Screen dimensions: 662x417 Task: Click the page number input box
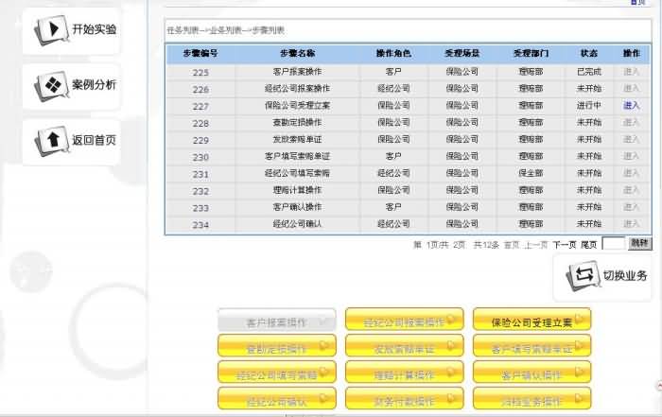pyautogui.click(x=613, y=244)
